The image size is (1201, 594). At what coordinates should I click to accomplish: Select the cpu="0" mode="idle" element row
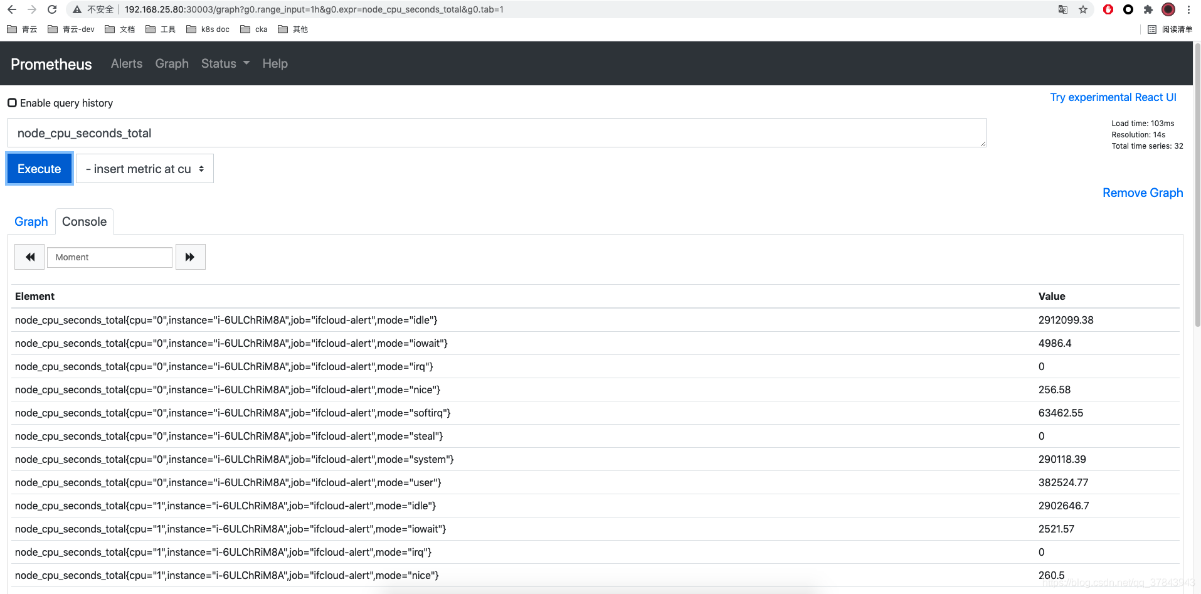(x=595, y=320)
